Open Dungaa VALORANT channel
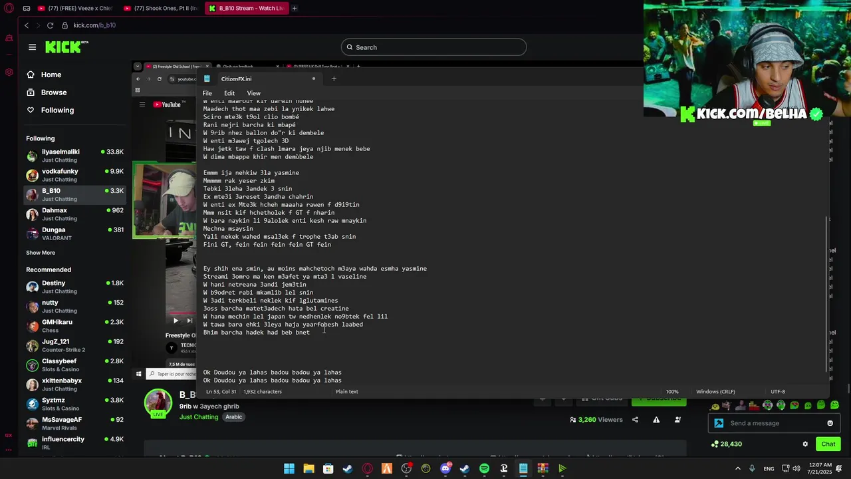This screenshot has width=851, height=479. tap(74, 234)
